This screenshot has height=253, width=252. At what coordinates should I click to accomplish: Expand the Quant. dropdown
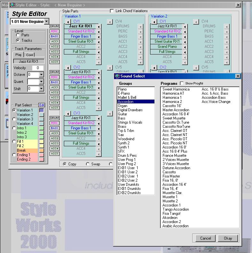41,82
